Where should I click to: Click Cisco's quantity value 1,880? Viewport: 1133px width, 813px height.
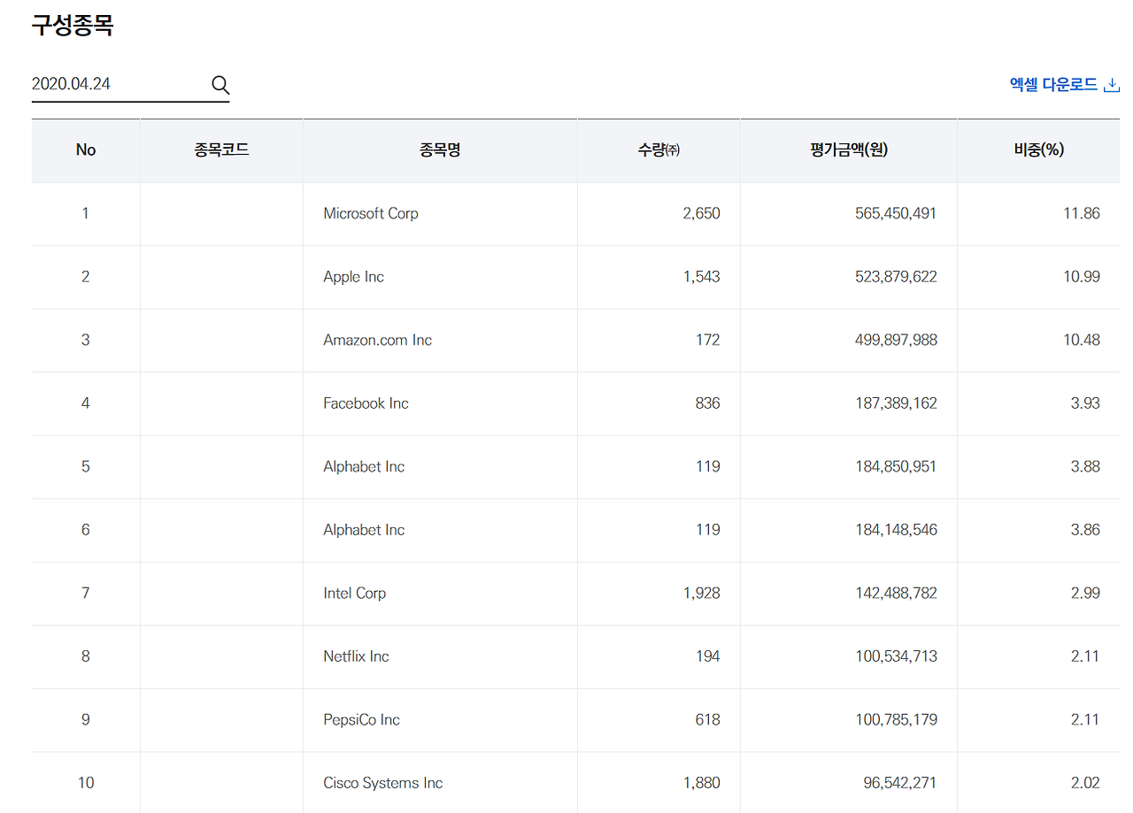[702, 783]
